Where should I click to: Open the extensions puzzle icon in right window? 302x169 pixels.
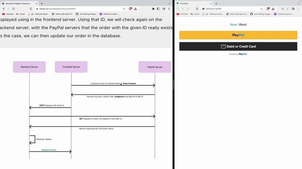(283, 9)
